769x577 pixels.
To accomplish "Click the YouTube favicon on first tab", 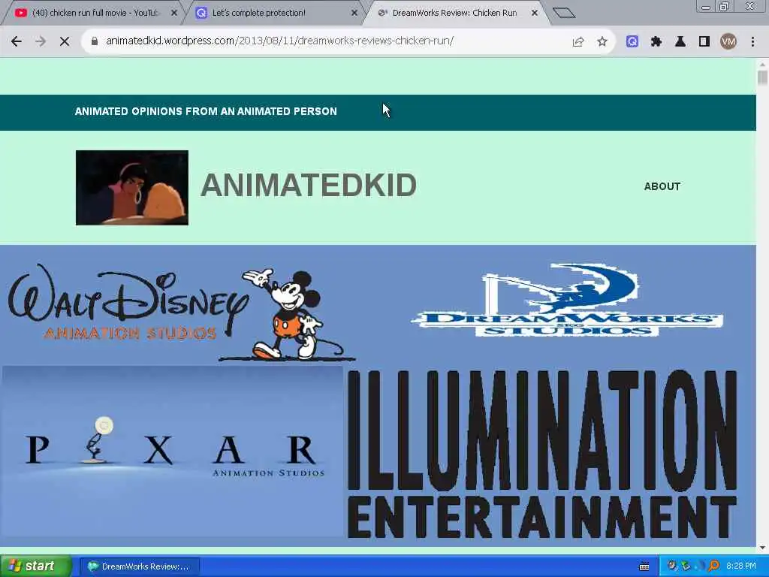I will coord(20,13).
